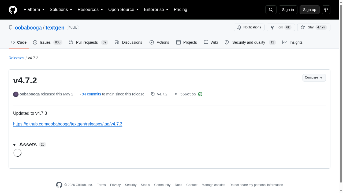Viewport: 343px width, 193px height.
Task: Expand the Open Source menu
Action: click(x=124, y=10)
